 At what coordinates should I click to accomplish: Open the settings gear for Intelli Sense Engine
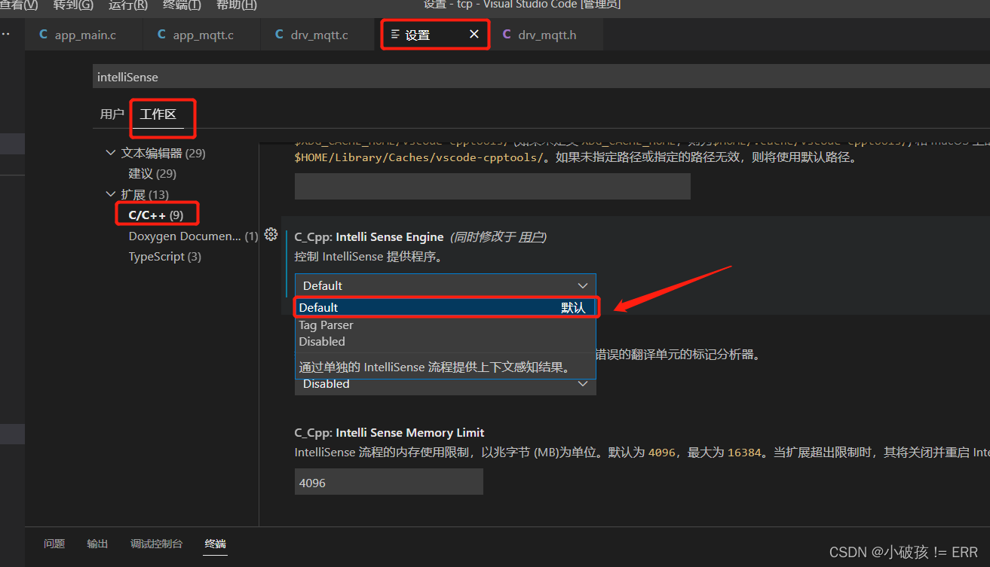(x=271, y=234)
